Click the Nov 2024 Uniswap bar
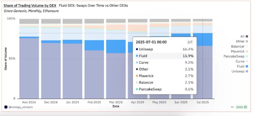The width and height of the screenshot is (256, 116). pyautogui.click(x=29, y=68)
